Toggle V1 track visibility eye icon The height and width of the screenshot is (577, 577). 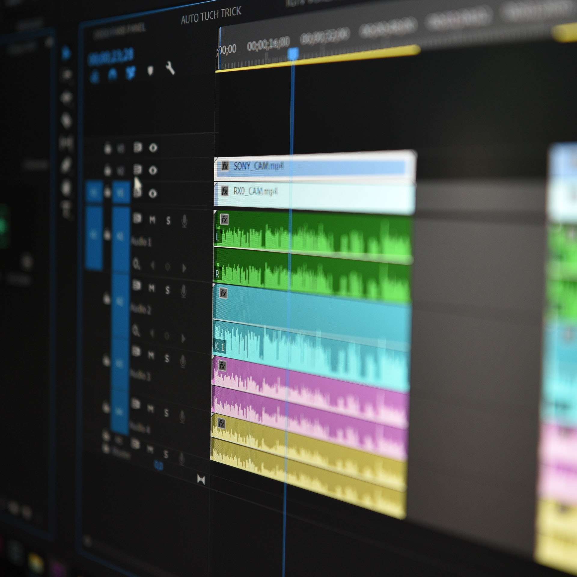(x=152, y=194)
